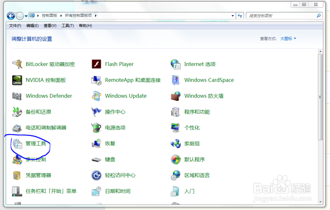330x210 pixels.
Task: Go back with the blue arrow button
Action: (11, 16)
